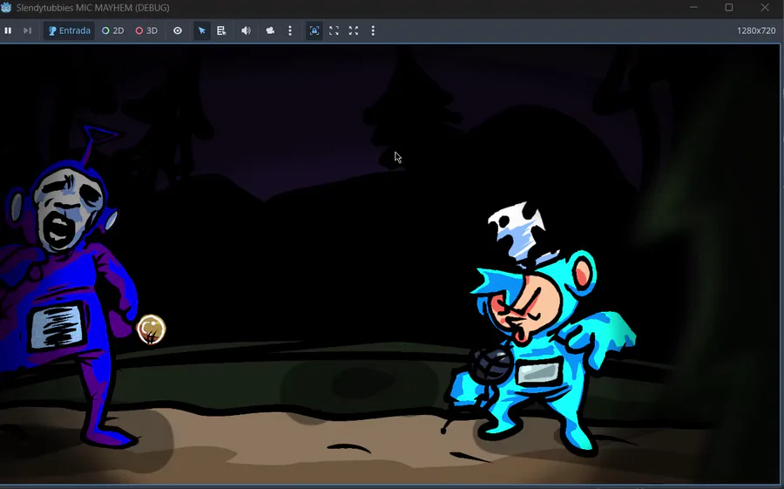The height and width of the screenshot is (489, 784).
Task: Click the fit-to-window corners icon
Action: [334, 31]
